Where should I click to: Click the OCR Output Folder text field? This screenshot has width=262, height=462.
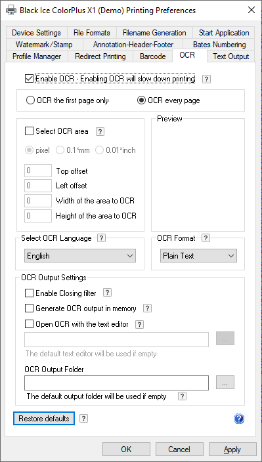(x=116, y=383)
